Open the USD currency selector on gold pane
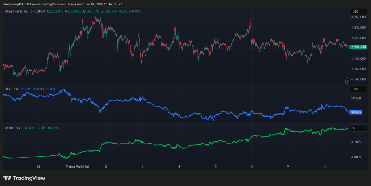 358,12
